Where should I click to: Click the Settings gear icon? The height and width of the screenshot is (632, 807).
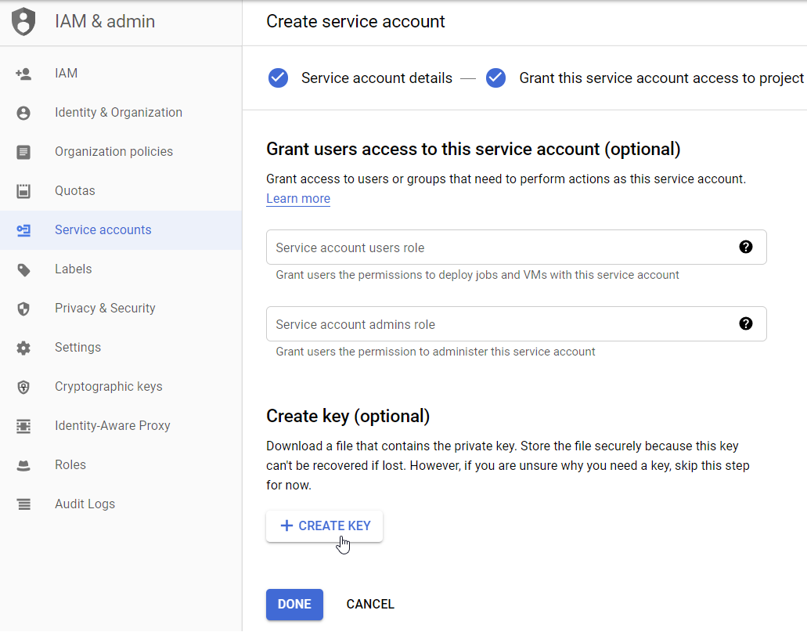pyautogui.click(x=23, y=347)
